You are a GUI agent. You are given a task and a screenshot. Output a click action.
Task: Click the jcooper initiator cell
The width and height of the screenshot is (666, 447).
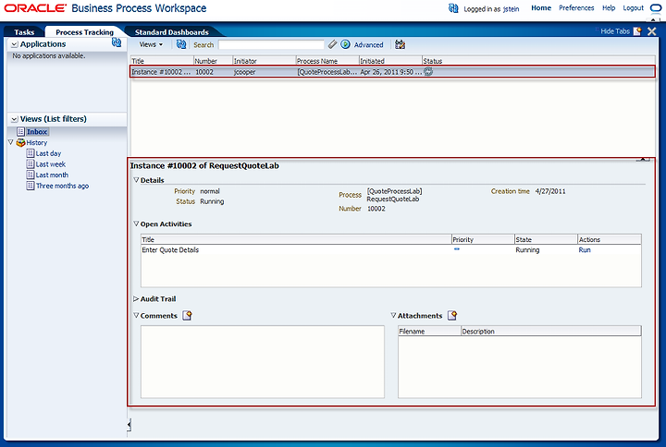click(244, 72)
